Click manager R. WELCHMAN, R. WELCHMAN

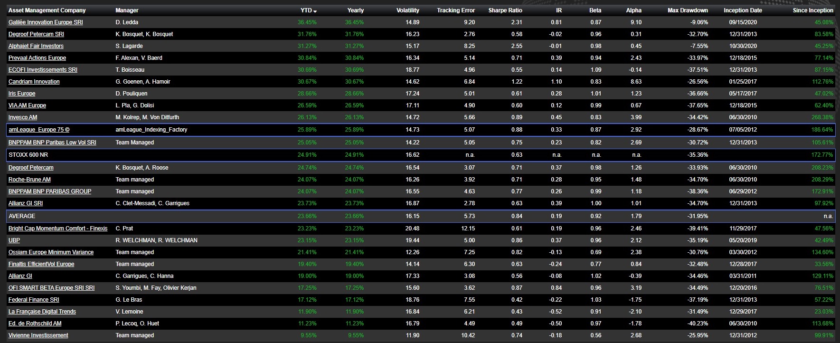pos(156,240)
